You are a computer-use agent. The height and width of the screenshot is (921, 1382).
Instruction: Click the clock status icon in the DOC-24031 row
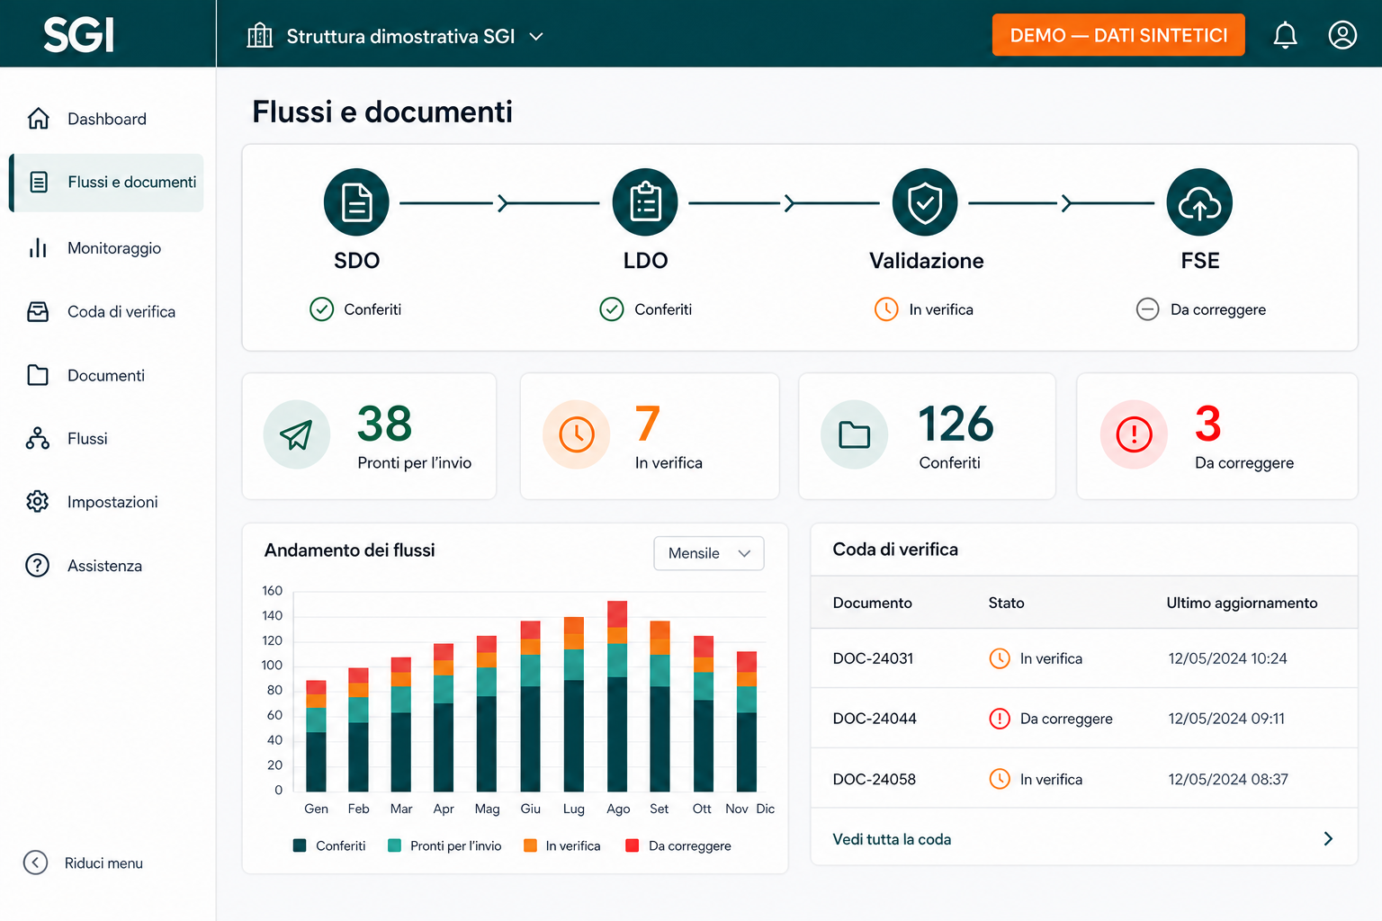1000,658
